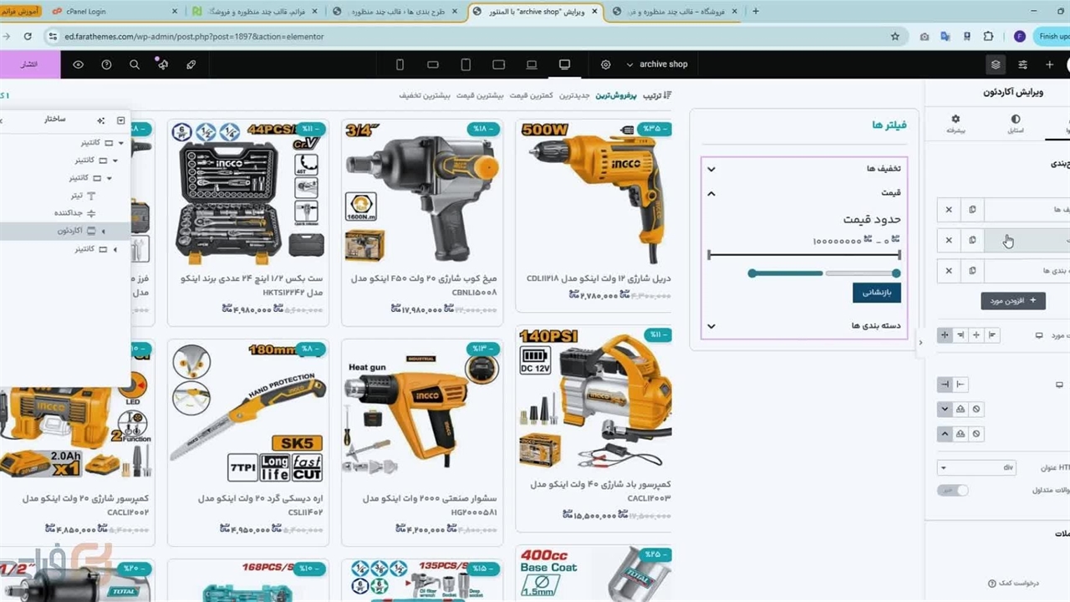Viewport: 1070px width, 602px height.
Task: Duplicate the first accordion item
Action: pyautogui.click(x=972, y=210)
